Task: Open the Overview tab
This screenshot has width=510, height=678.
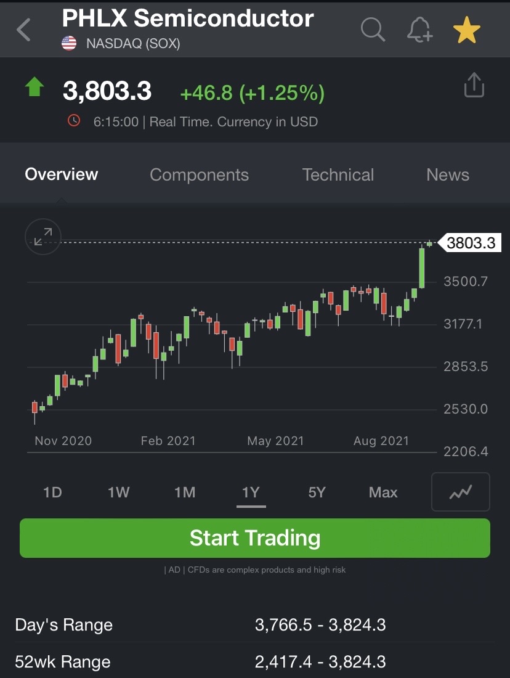Action: point(62,174)
